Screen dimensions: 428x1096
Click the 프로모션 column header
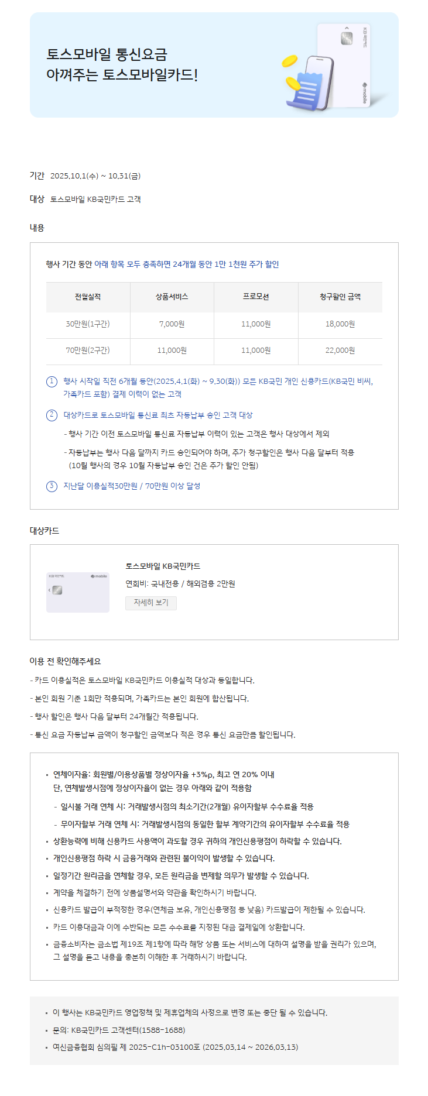[256, 297]
